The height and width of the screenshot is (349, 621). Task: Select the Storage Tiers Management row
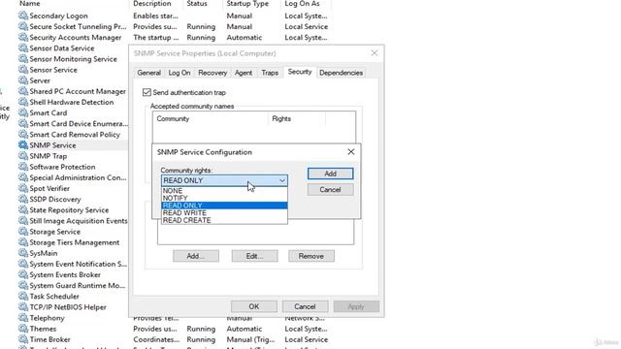tap(74, 242)
